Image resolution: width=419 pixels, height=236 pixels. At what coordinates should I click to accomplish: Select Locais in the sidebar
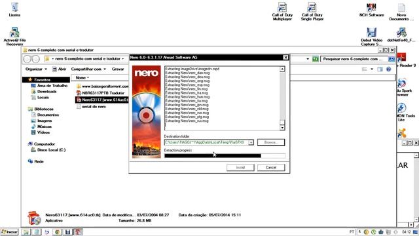click(40, 98)
